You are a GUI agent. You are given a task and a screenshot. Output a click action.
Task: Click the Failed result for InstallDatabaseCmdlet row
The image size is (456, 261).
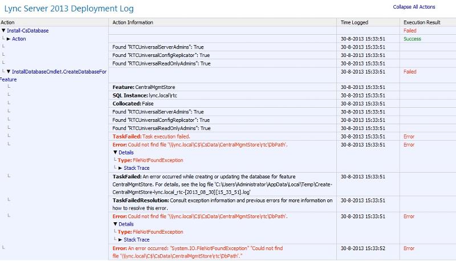[410, 71]
